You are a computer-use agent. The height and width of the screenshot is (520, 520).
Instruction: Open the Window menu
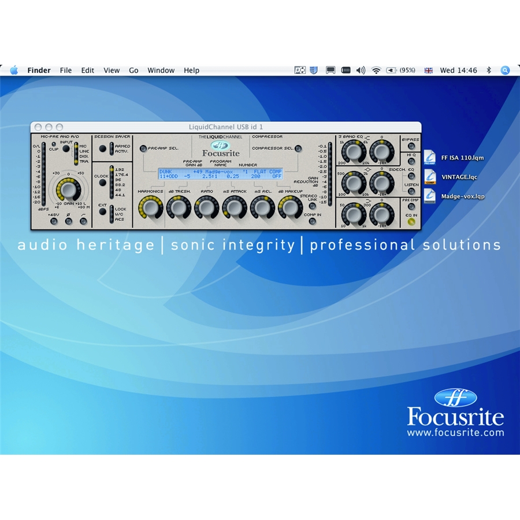(x=161, y=70)
